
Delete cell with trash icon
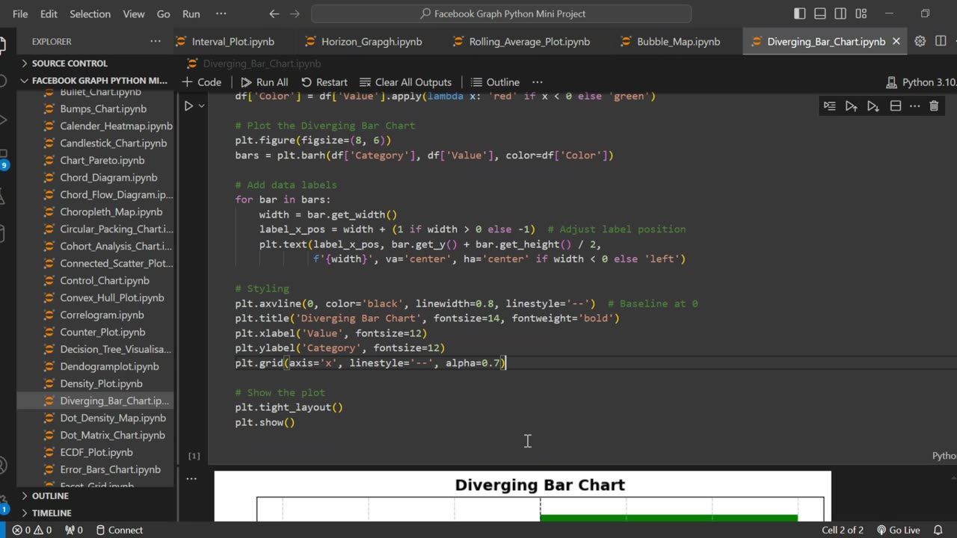934,106
